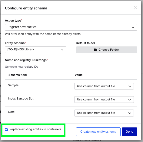Open the Index Barcode Set value dropdown

(104, 100)
